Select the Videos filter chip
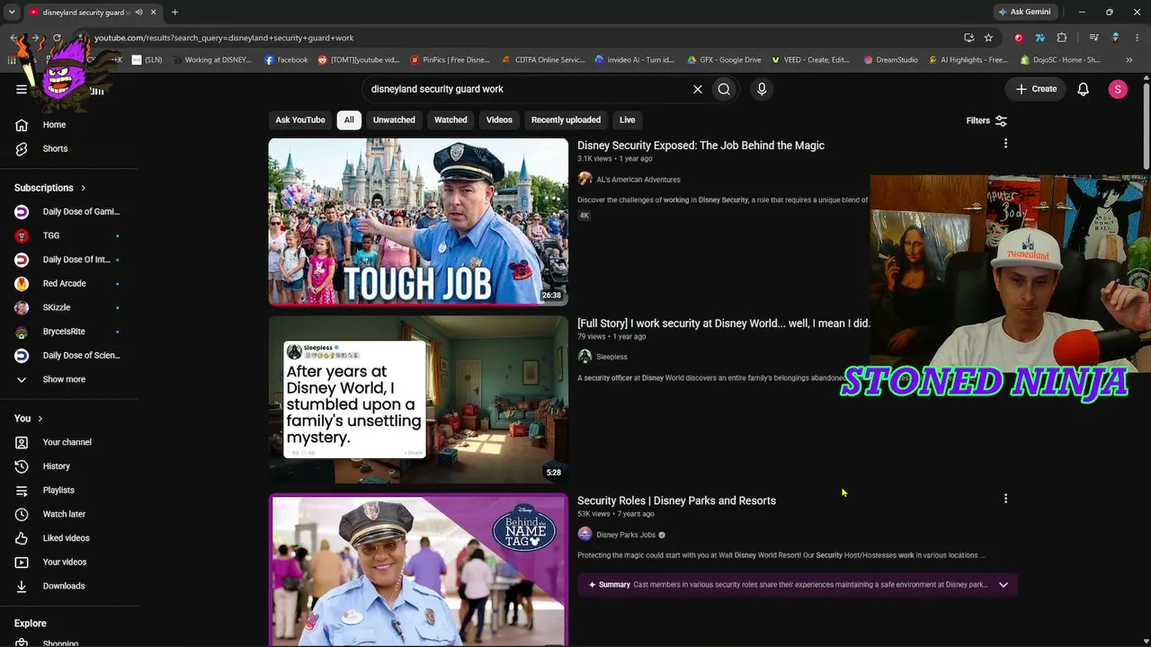The image size is (1151, 647). point(499,120)
